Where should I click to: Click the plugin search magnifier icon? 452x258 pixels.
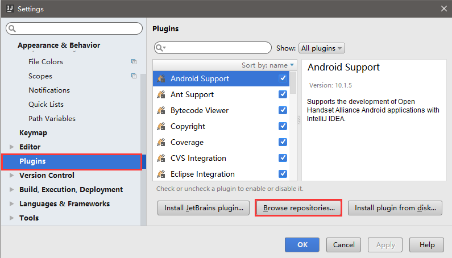coord(160,48)
